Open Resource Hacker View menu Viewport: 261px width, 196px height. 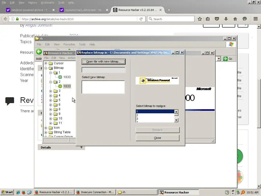tap(62, 58)
